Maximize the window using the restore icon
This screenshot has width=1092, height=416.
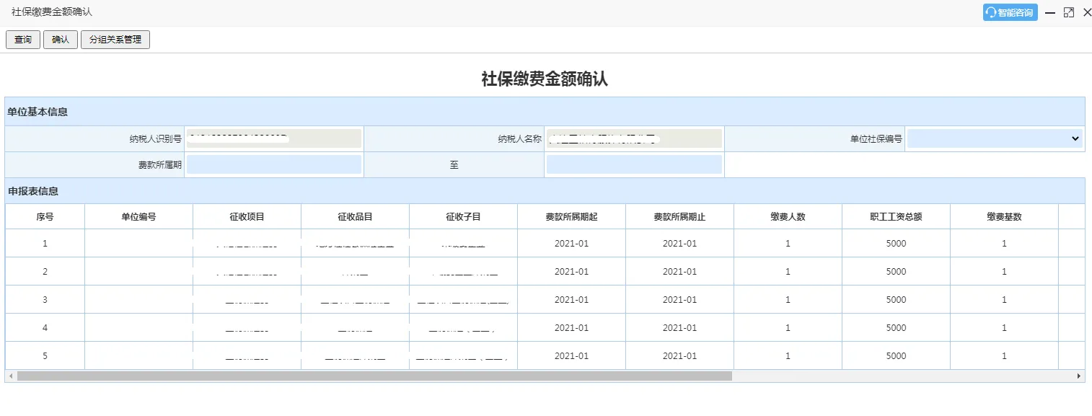[1069, 12]
